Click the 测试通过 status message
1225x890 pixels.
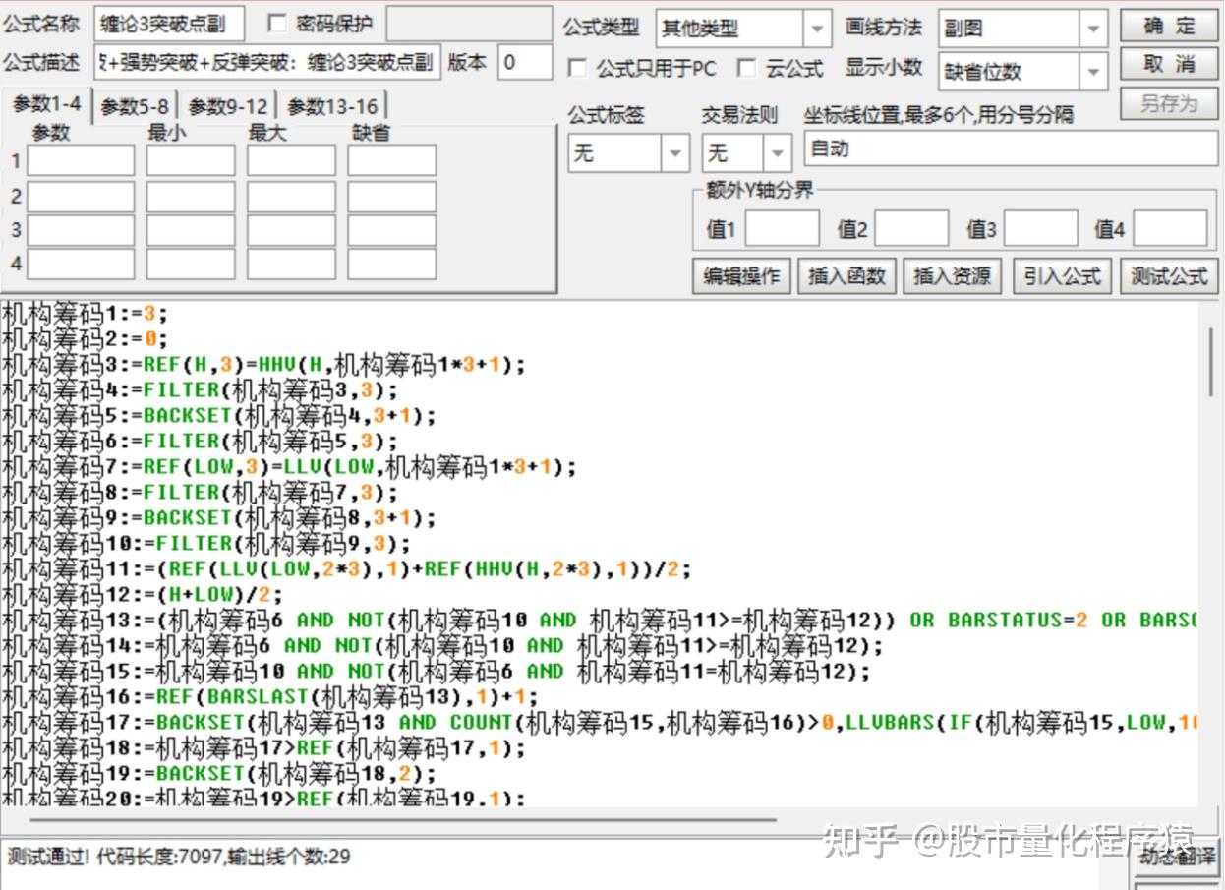pos(178,857)
